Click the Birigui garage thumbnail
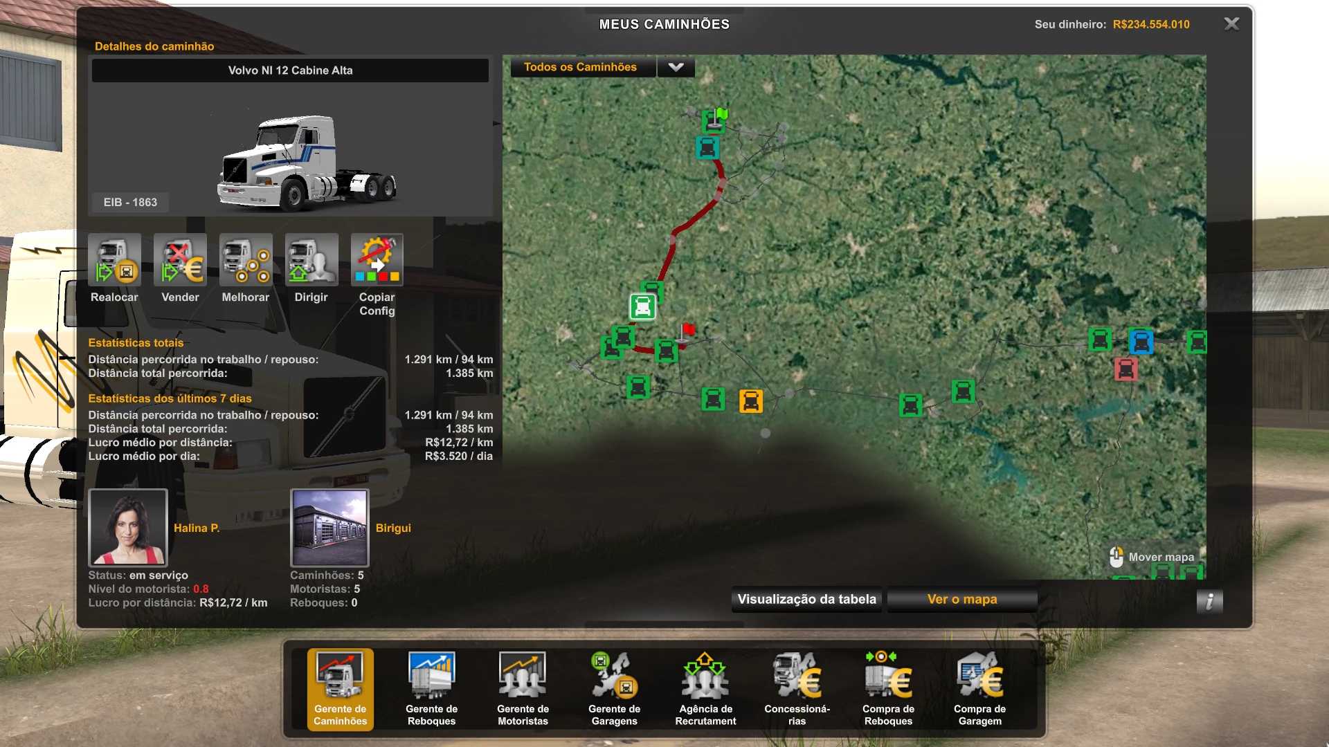The image size is (1329, 747). (x=329, y=527)
